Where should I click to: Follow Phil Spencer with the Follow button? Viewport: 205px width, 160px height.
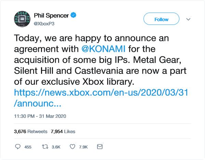click(x=161, y=19)
